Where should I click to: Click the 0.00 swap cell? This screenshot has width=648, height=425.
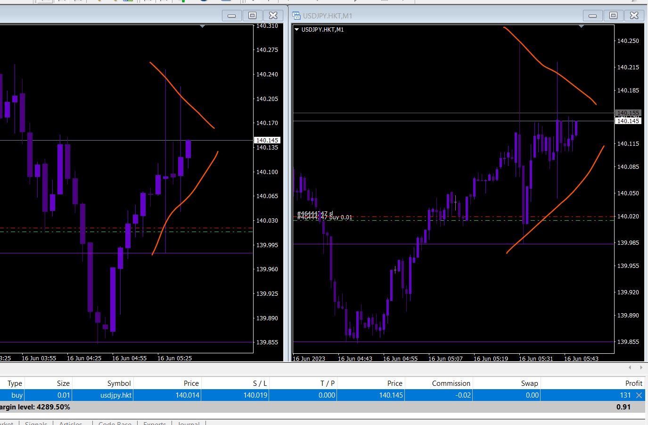tap(532, 395)
